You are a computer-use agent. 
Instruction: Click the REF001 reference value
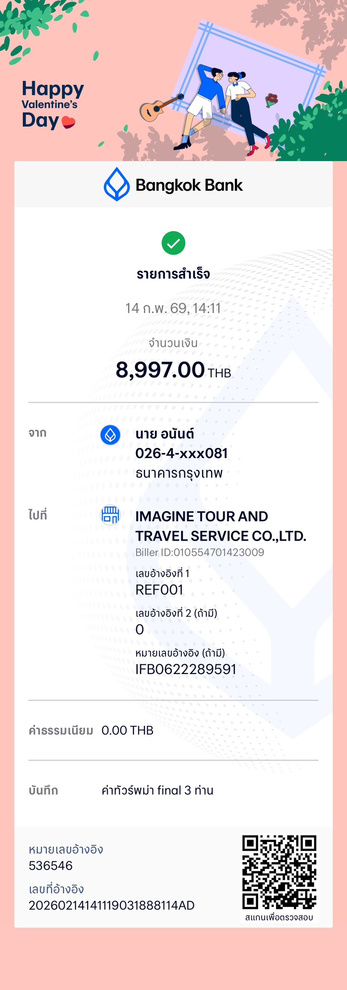[x=159, y=590]
